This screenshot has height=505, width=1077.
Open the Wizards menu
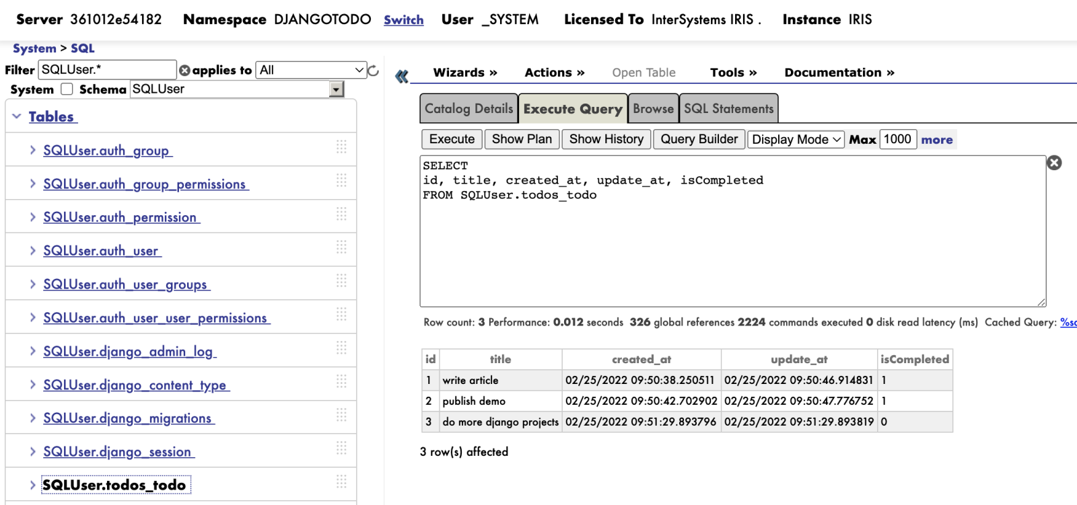pyautogui.click(x=464, y=73)
